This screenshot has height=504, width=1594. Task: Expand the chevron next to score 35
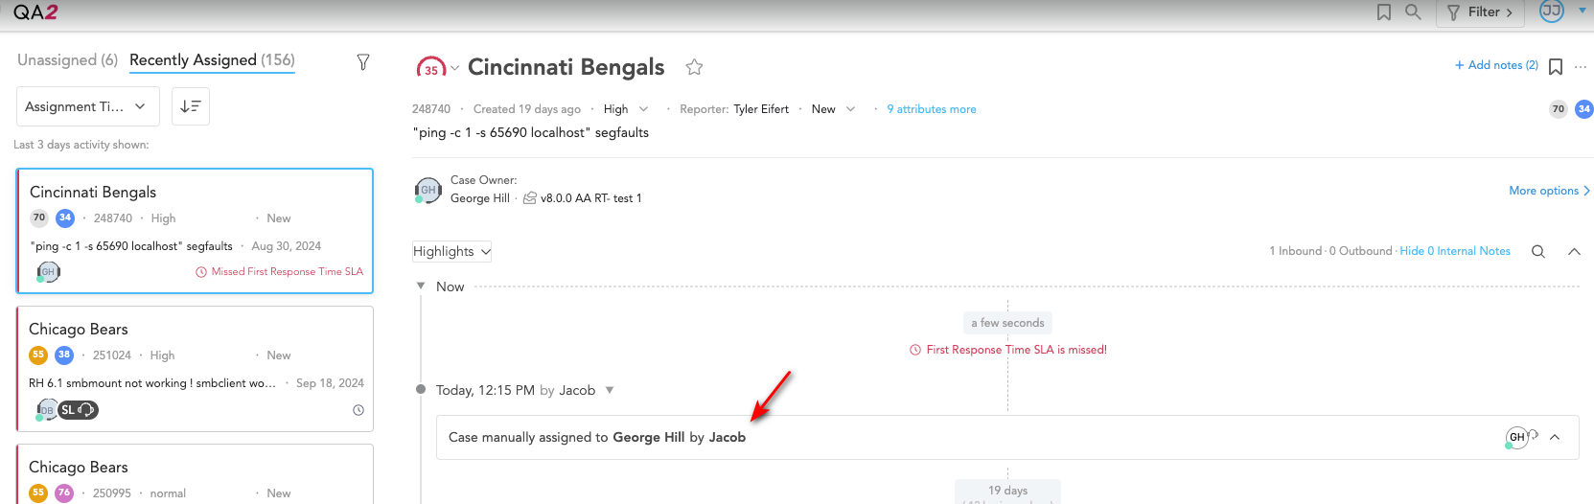tap(455, 68)
